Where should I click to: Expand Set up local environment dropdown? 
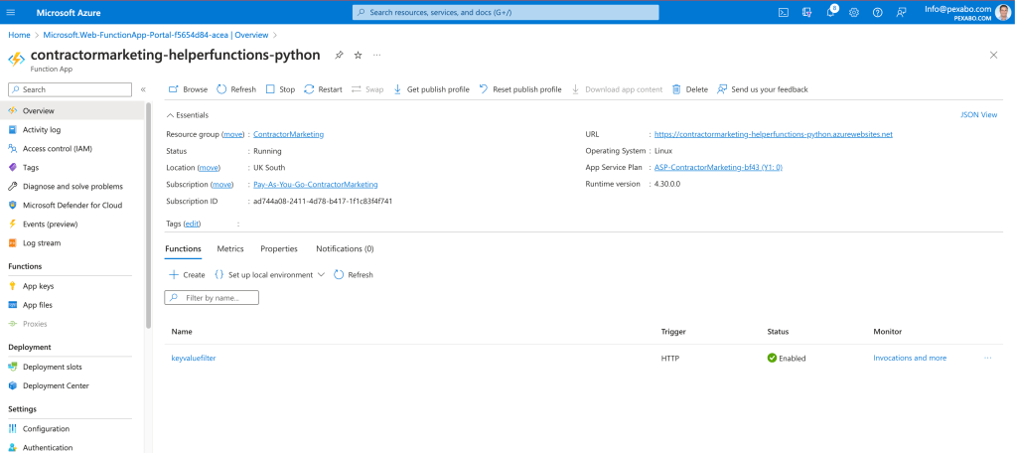(x=268, y=274)
